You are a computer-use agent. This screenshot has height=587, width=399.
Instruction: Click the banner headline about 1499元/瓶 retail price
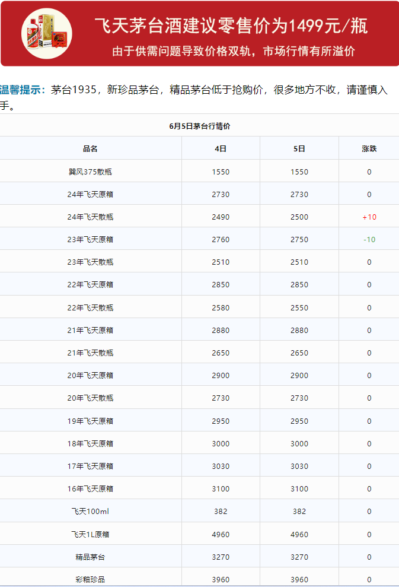point(231,26)
